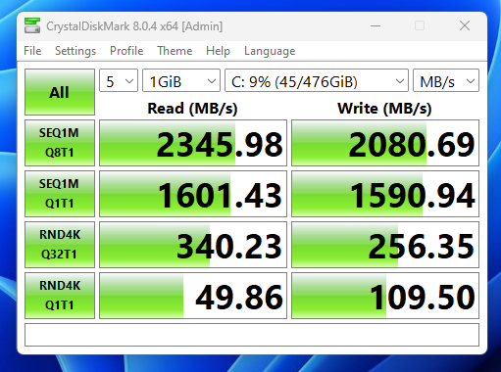Run all benchmarks with the All button
The width and height of the screenshot is (501, 372).
point(60,92)
